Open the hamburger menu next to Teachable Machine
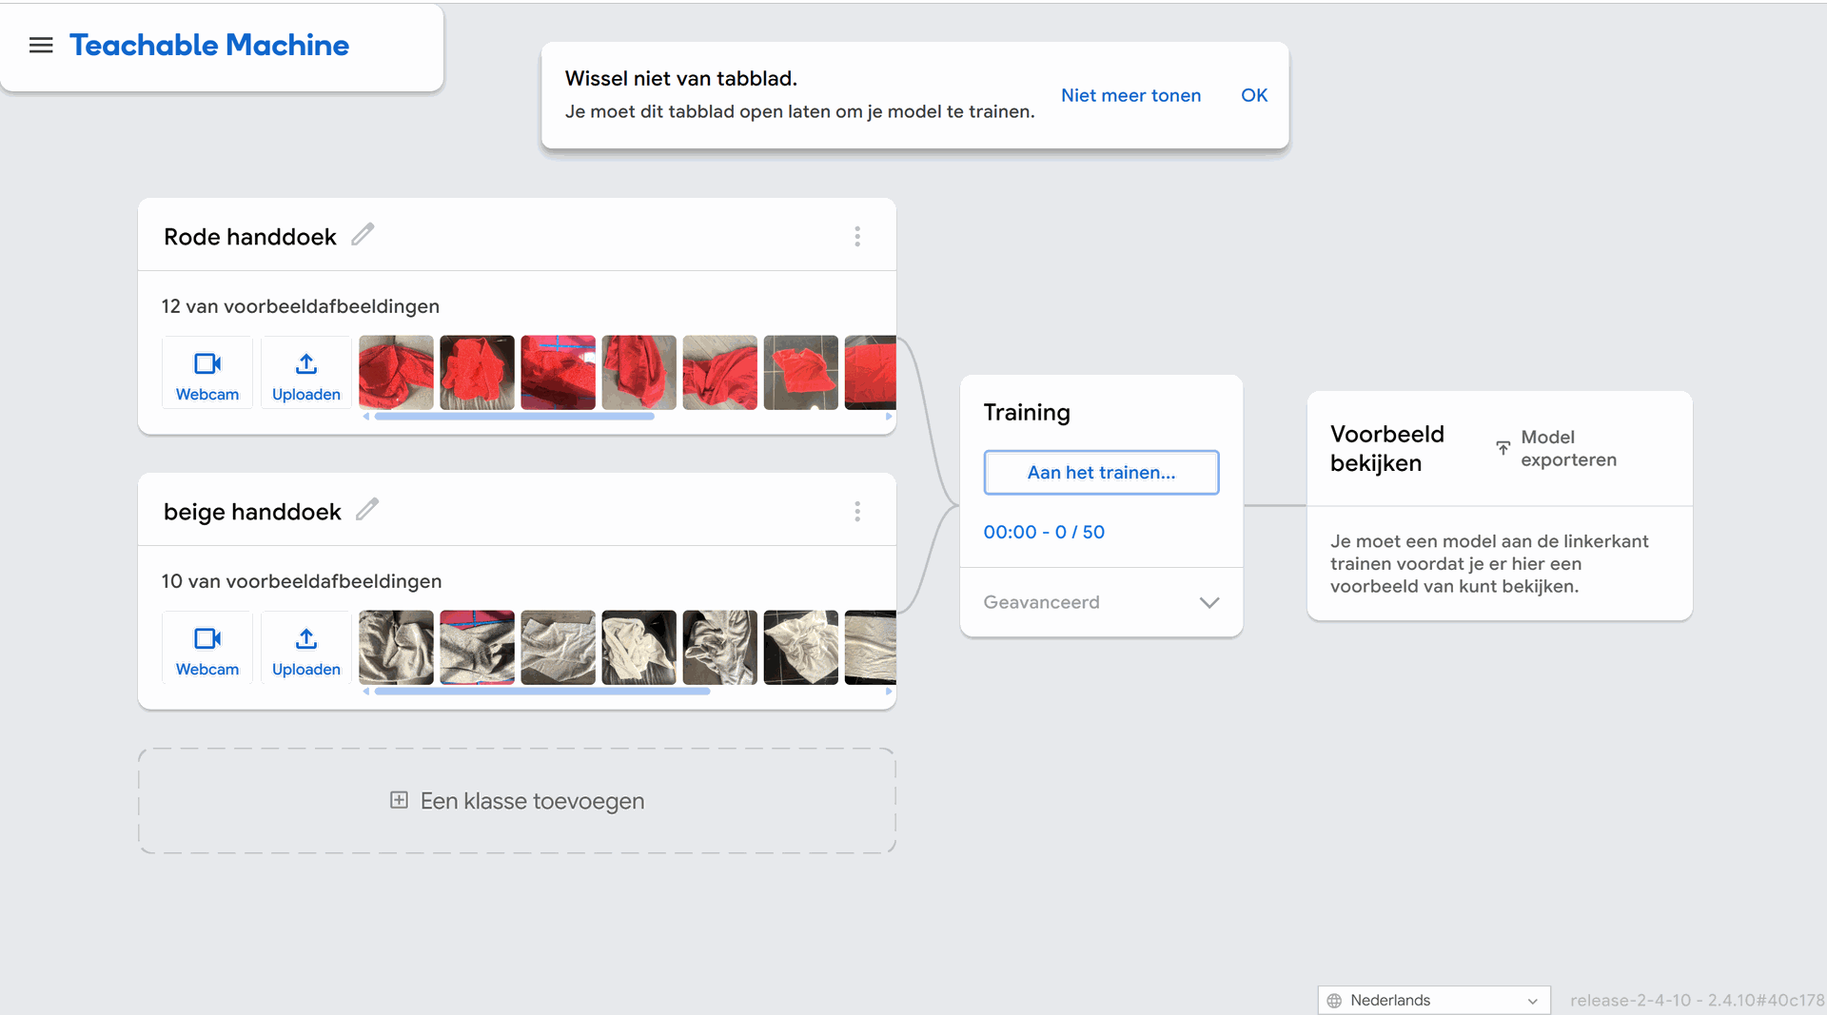Image resolution: width=1827 pixels, height=1015 pixels. [41, 45]
